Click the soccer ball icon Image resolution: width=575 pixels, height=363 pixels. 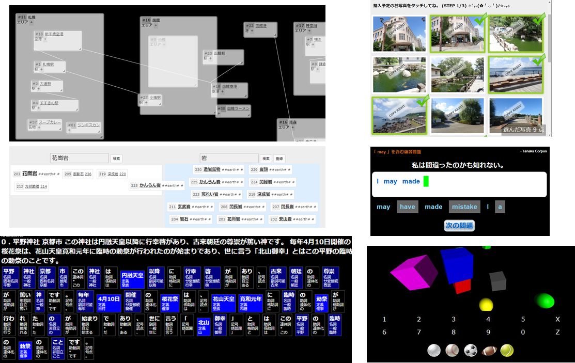(x=470, y=351)
